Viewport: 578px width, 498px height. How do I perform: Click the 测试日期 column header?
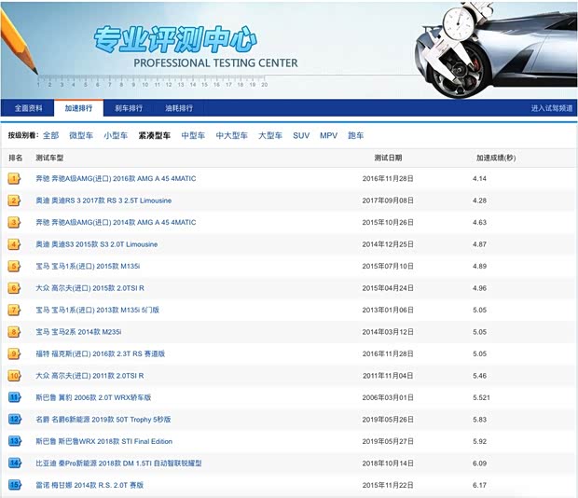pyautogui.click(x=388, y=158)
